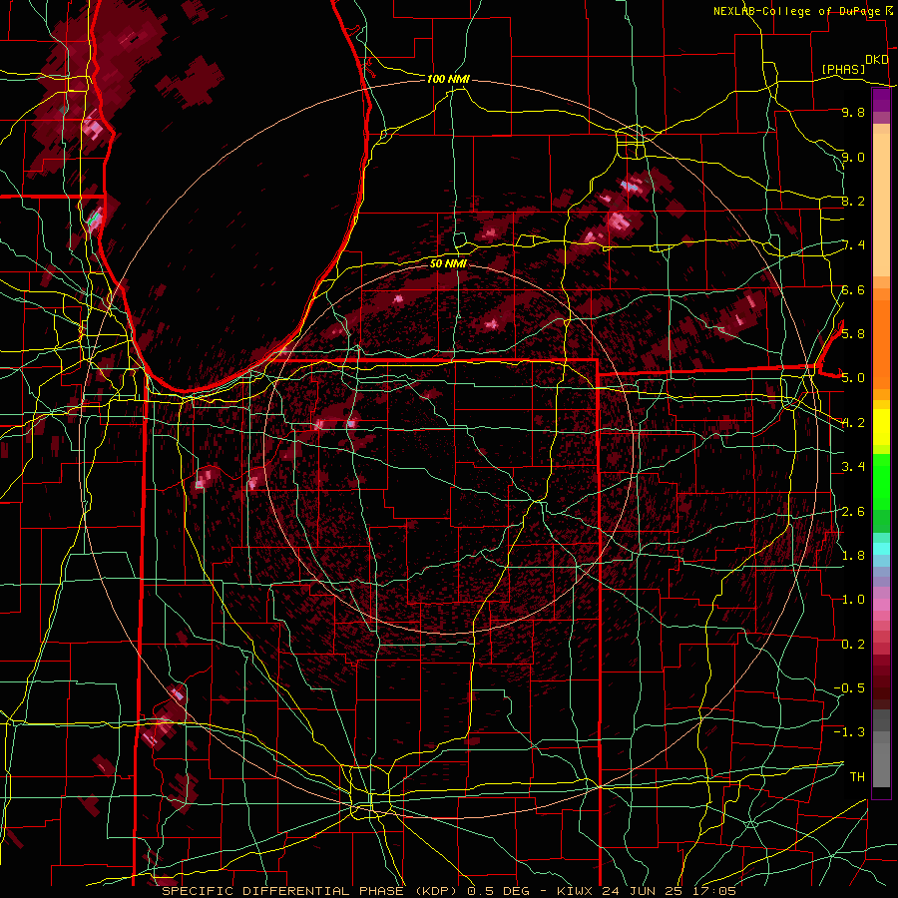Screen dimensions: 898x898
Task: Click the 5.8 value on the color scale
Action: pos(853,333)
